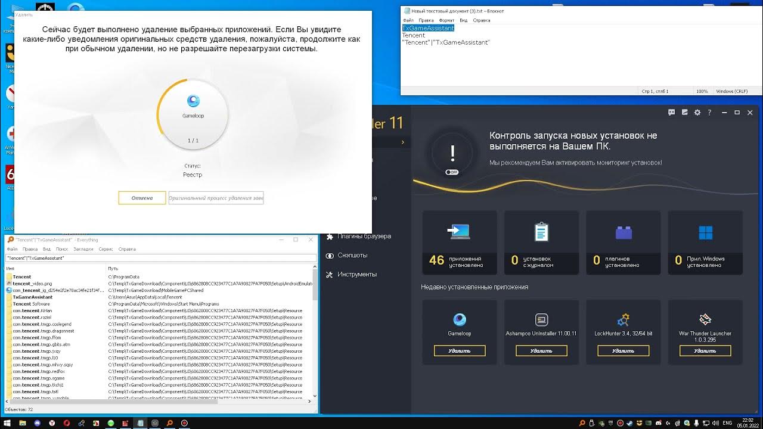
Task: Open the Windows Start button
Action: (7, 423)
